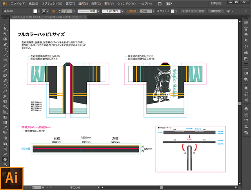
Task: Select the Rotate tool
Action: click(x=5, y=85)
